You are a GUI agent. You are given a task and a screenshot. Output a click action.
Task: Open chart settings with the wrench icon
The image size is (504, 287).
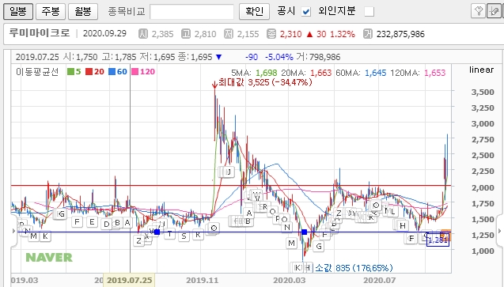[478, 11]
